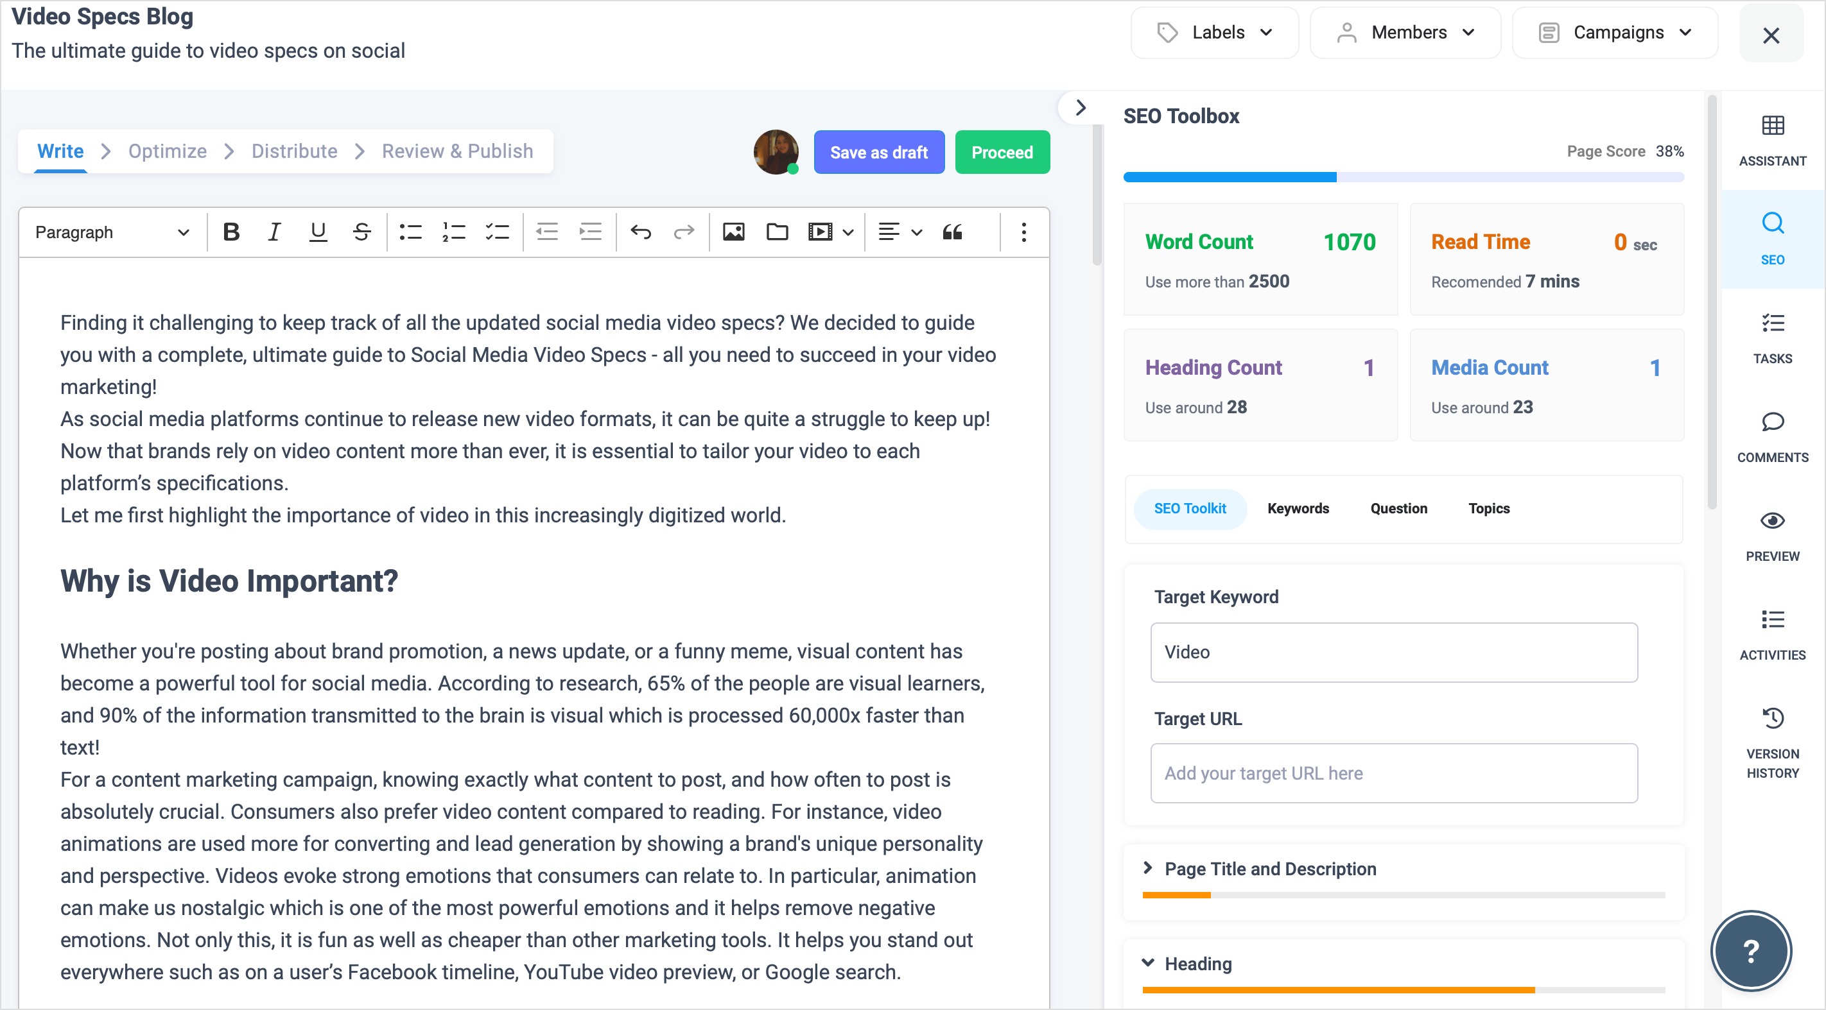Toggle bold formatting

pyautogui.click(x=231, y=232)
